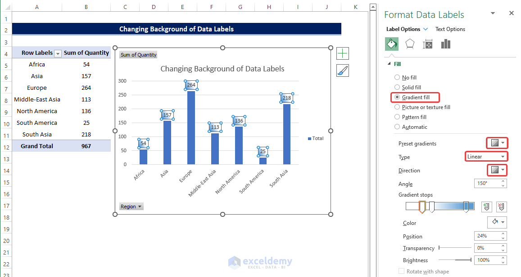Screen dimensions: 521x277
Task: Click the Angle input field showing 150°
Action: click(486, 183)
